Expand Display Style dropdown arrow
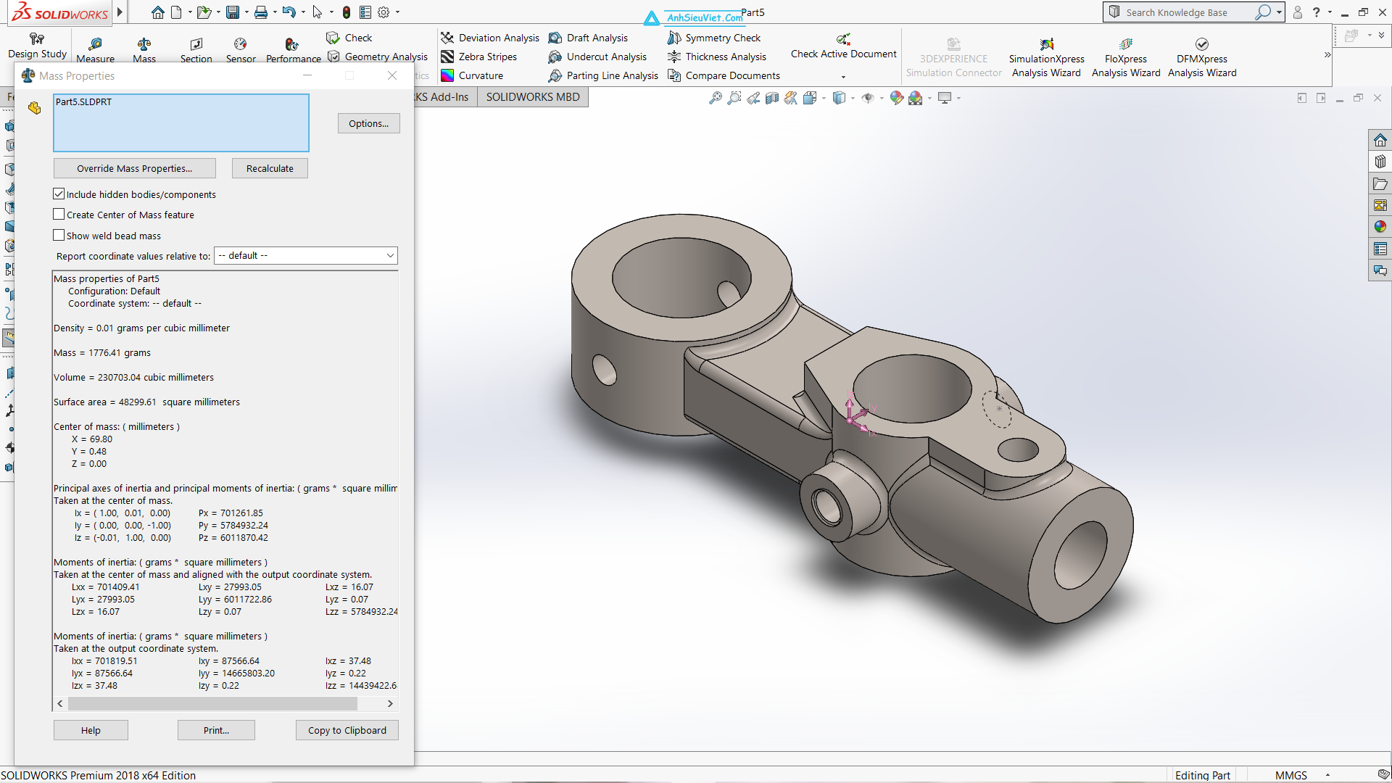Viewport: 1392px width, 783px height. pos(853,98)
